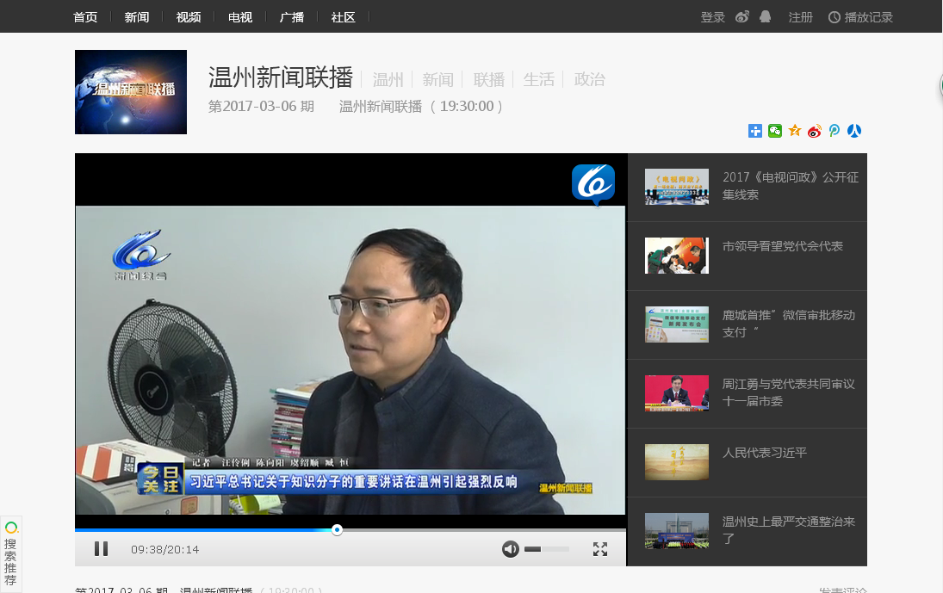The width and height of the screenshot is (943, 593).
Task: Open thumbnail for 微信审批移动支付 video
Action: [677, 324]
